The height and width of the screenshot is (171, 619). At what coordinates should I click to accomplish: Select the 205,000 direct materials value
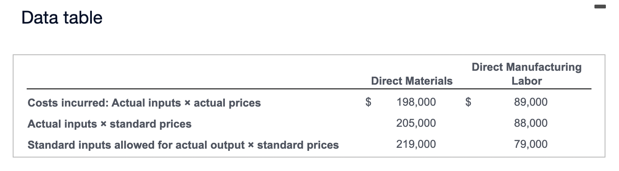[x=416, y=123]
